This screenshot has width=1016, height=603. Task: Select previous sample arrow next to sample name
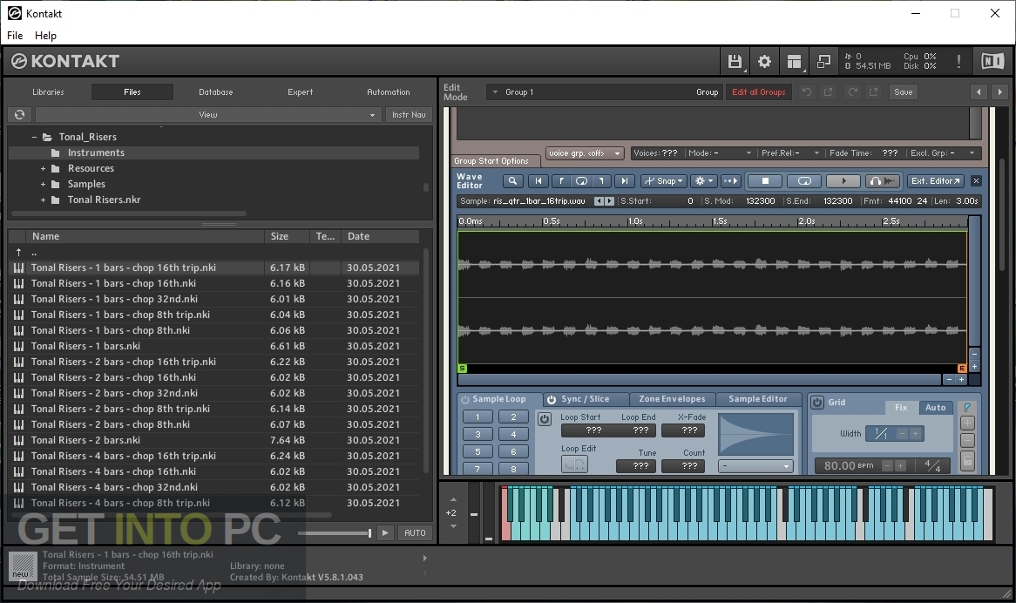pyautogui.click(x=599, y=201)
